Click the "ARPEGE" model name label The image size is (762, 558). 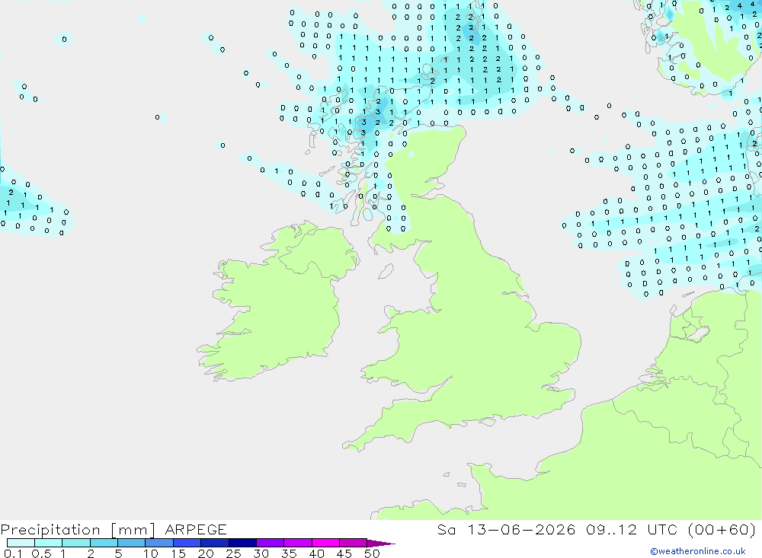[196, 530]
